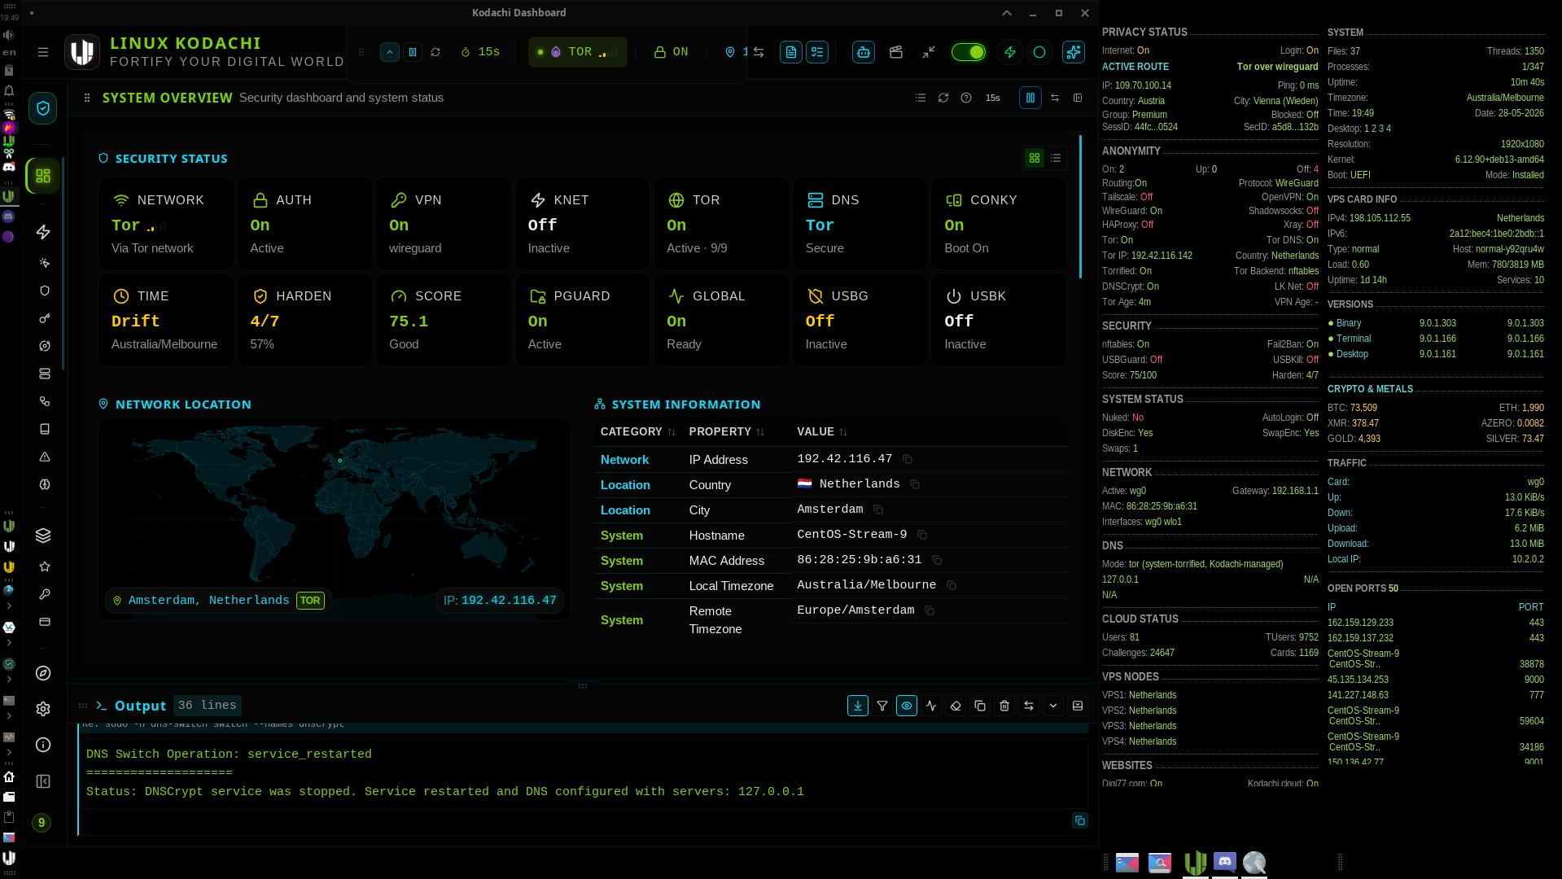Toggle the activity pulse icon in Output toolbar
The width and height of the screenshot is (1562, 879).
click(x=931, y=706)
